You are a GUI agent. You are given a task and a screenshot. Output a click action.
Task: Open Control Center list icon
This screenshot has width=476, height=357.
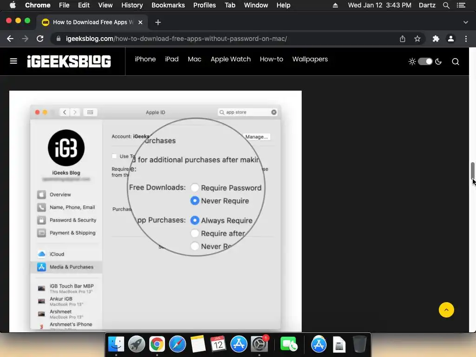[x=461, y=5]
